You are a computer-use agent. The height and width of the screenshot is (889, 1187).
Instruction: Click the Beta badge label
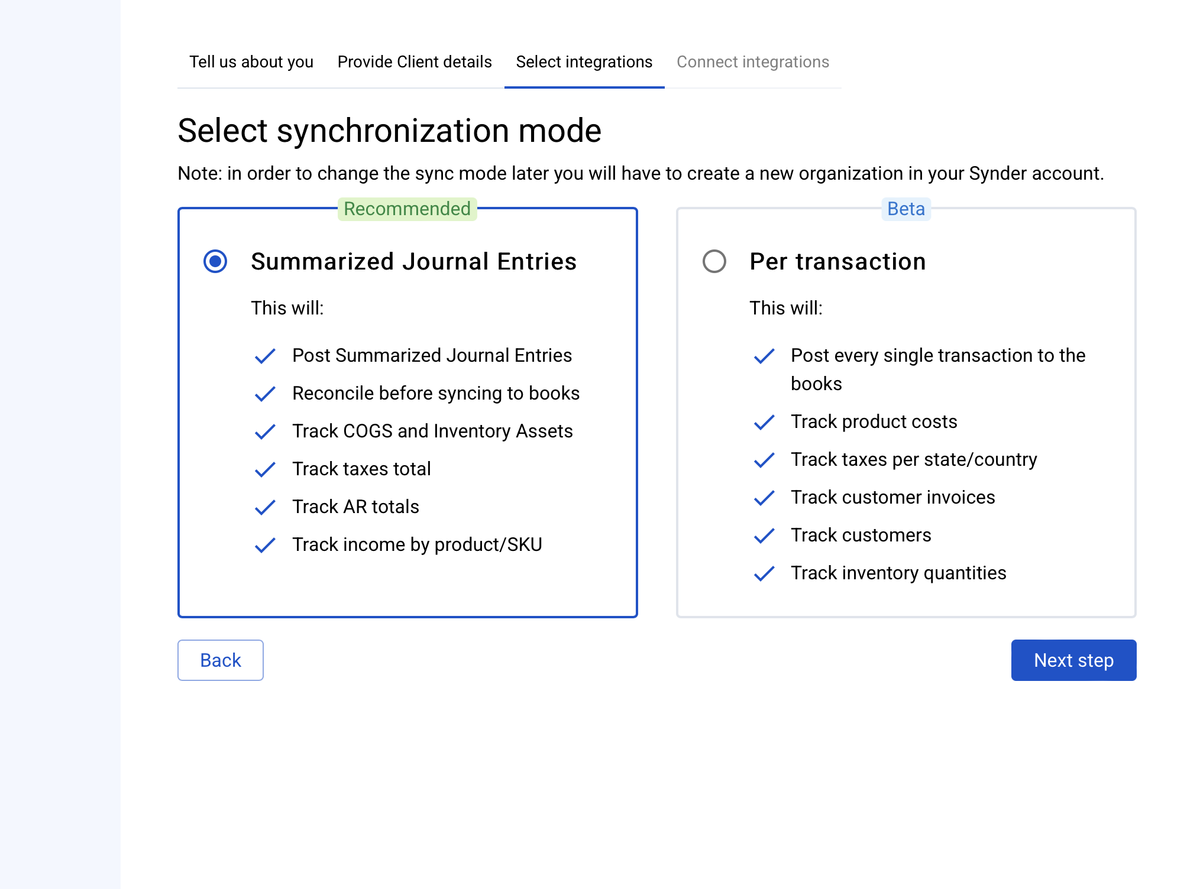click(905, 209)
